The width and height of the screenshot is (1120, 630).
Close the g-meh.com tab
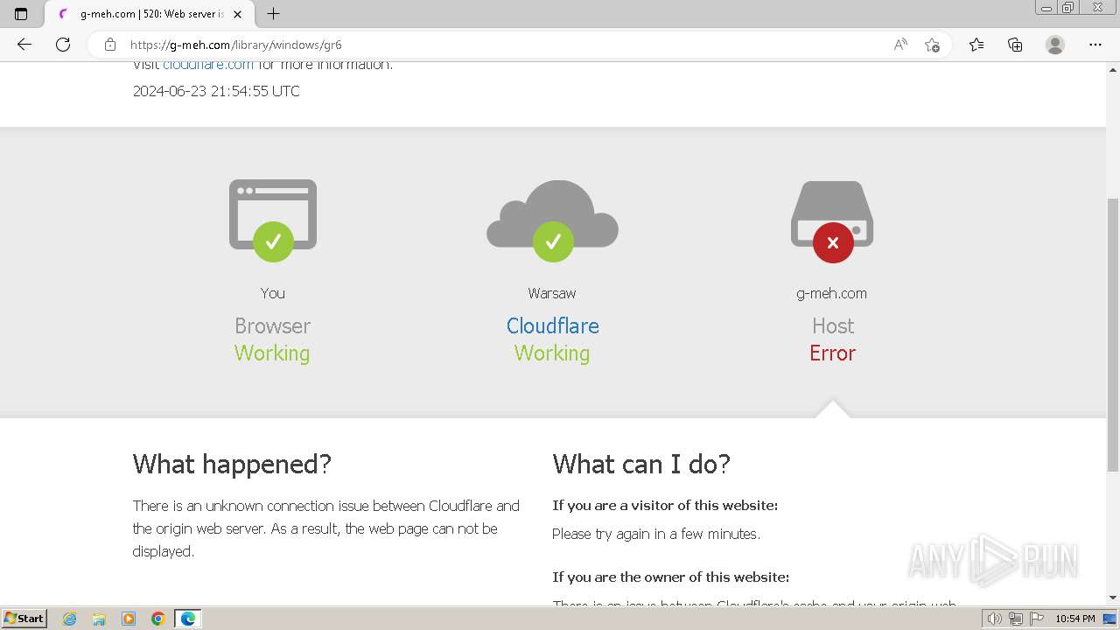pos(237,14)
